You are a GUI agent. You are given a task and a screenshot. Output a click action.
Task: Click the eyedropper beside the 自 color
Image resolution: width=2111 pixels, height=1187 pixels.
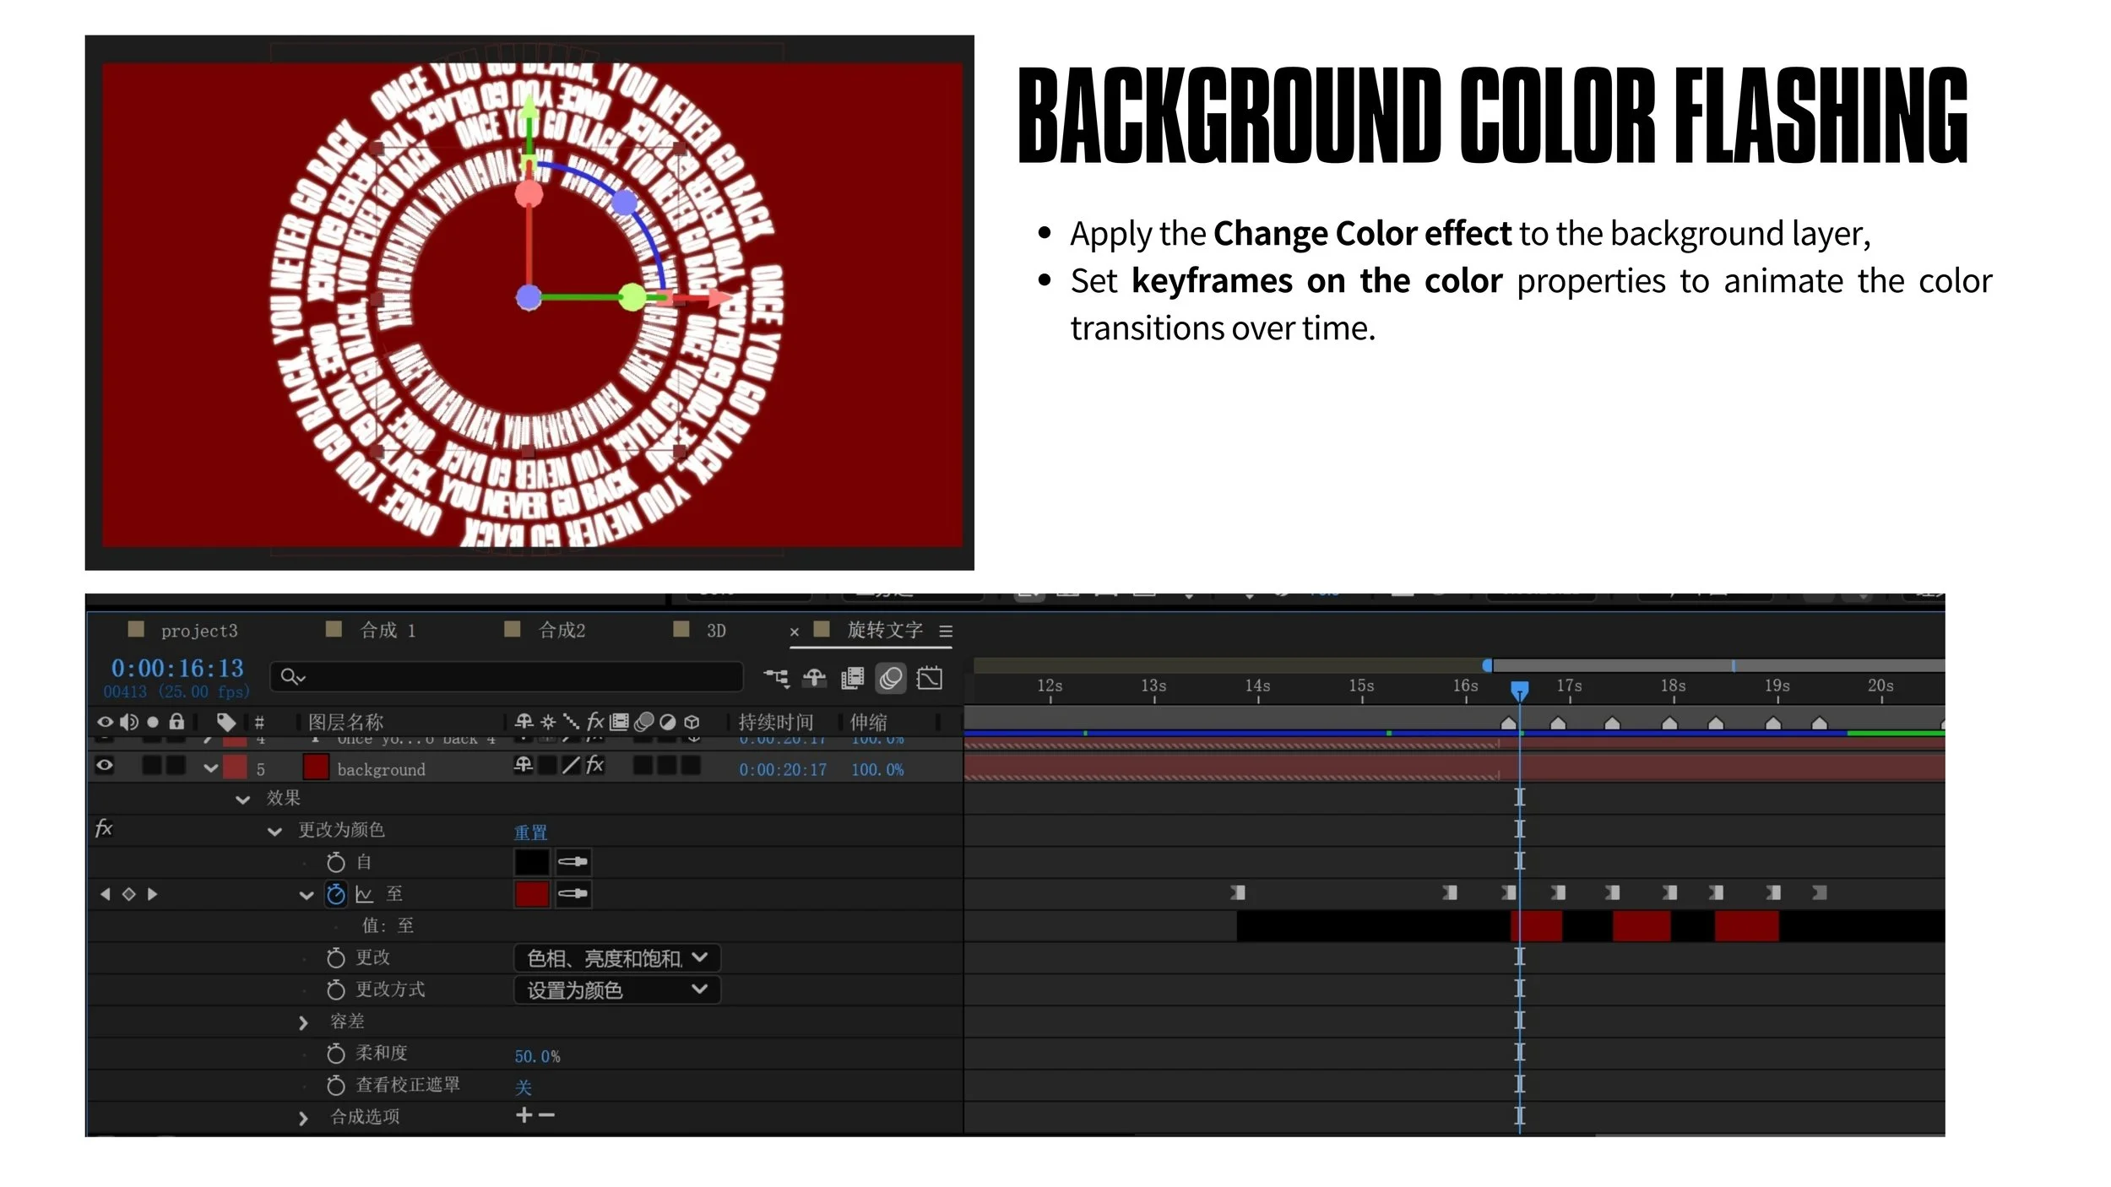[x=573, y=862]
